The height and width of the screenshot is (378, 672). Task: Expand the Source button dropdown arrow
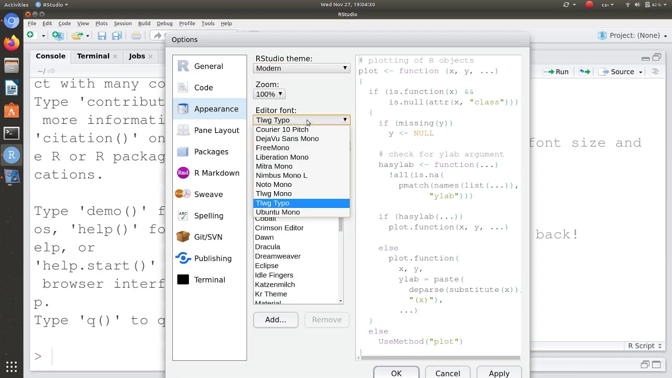pos(640,72)
